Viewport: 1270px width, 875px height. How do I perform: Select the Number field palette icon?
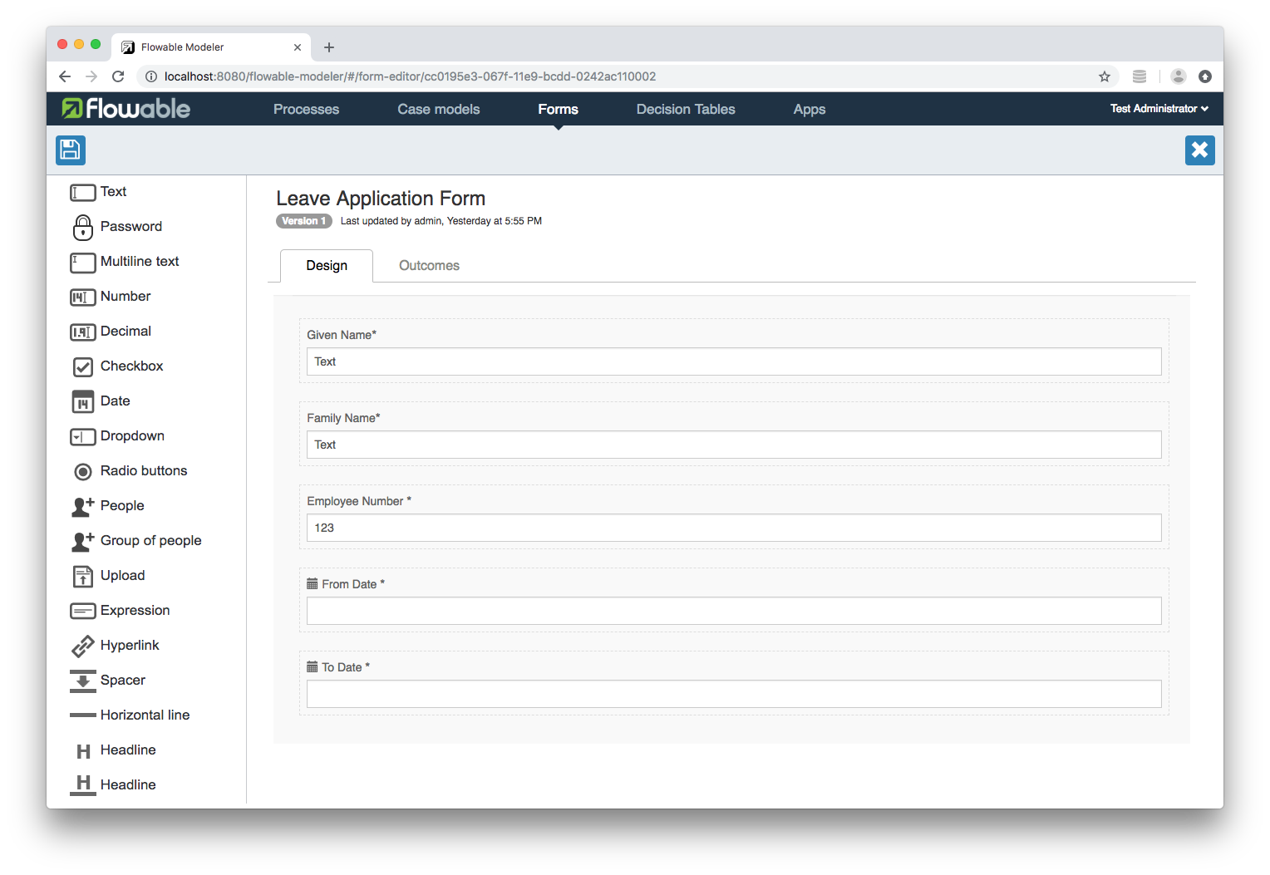83,297
